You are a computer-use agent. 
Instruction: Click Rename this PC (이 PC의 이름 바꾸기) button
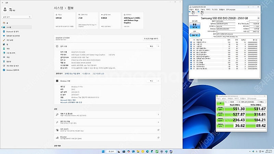coord(151,39)
